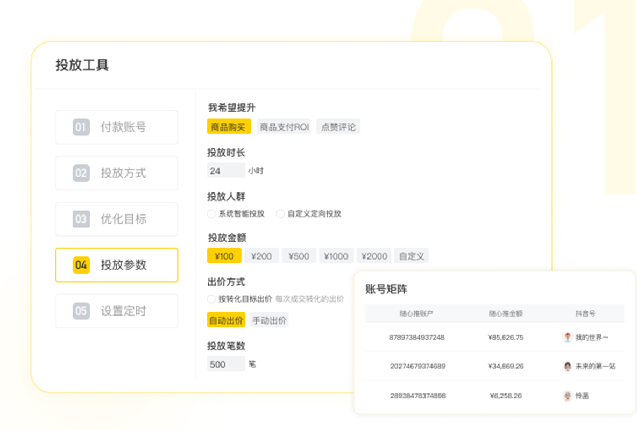Open step 01 付款账号

point(117,127)
